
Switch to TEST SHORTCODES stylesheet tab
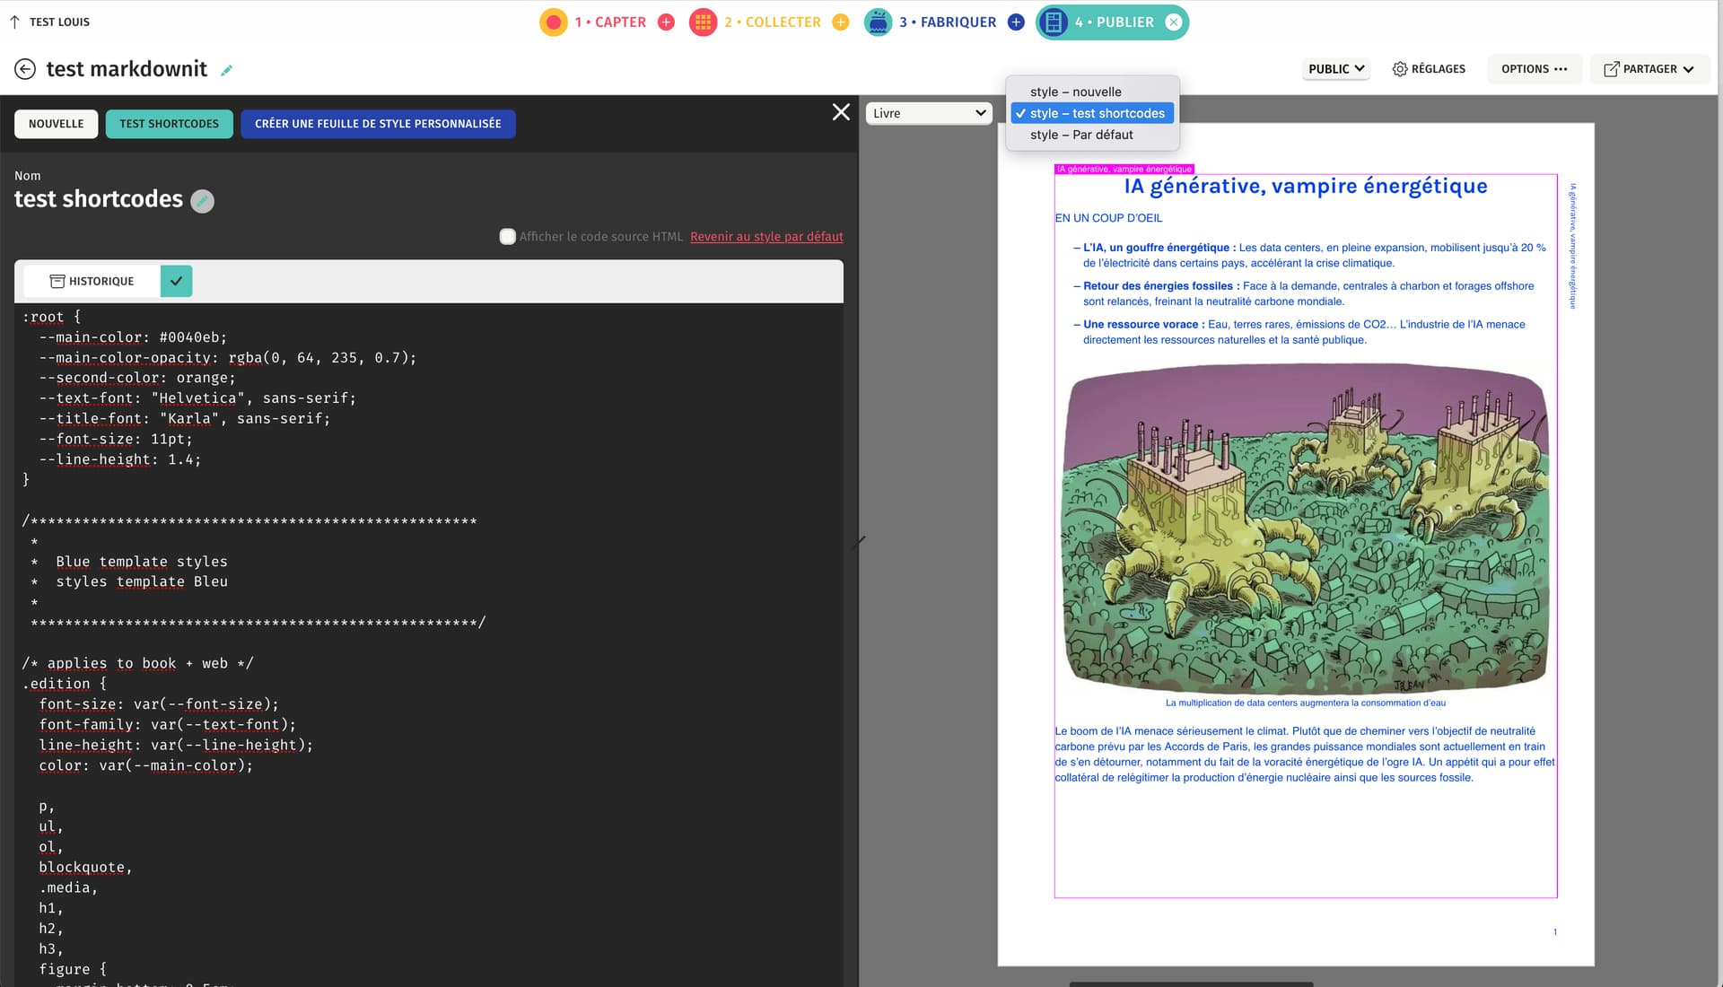(x=170, y=124)
